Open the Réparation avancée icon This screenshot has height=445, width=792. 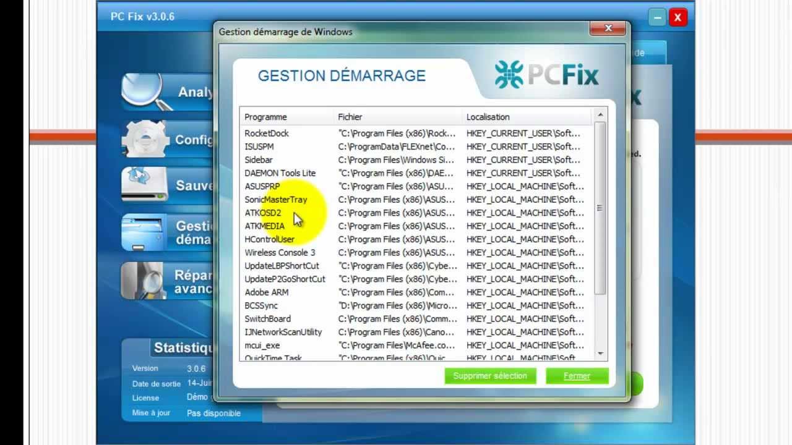(x=144, y=281)
